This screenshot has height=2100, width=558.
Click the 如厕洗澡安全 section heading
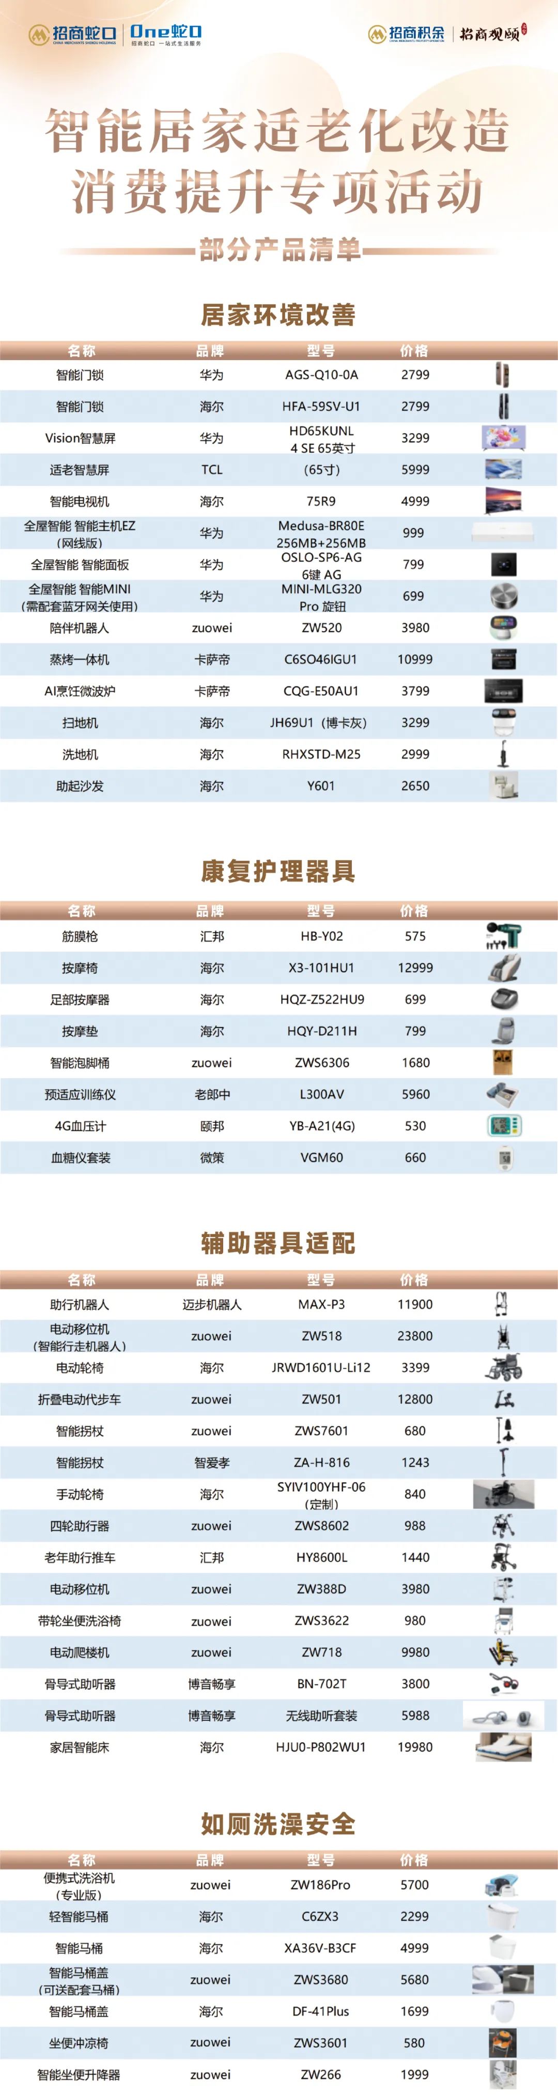click(x=278, y=1824)
